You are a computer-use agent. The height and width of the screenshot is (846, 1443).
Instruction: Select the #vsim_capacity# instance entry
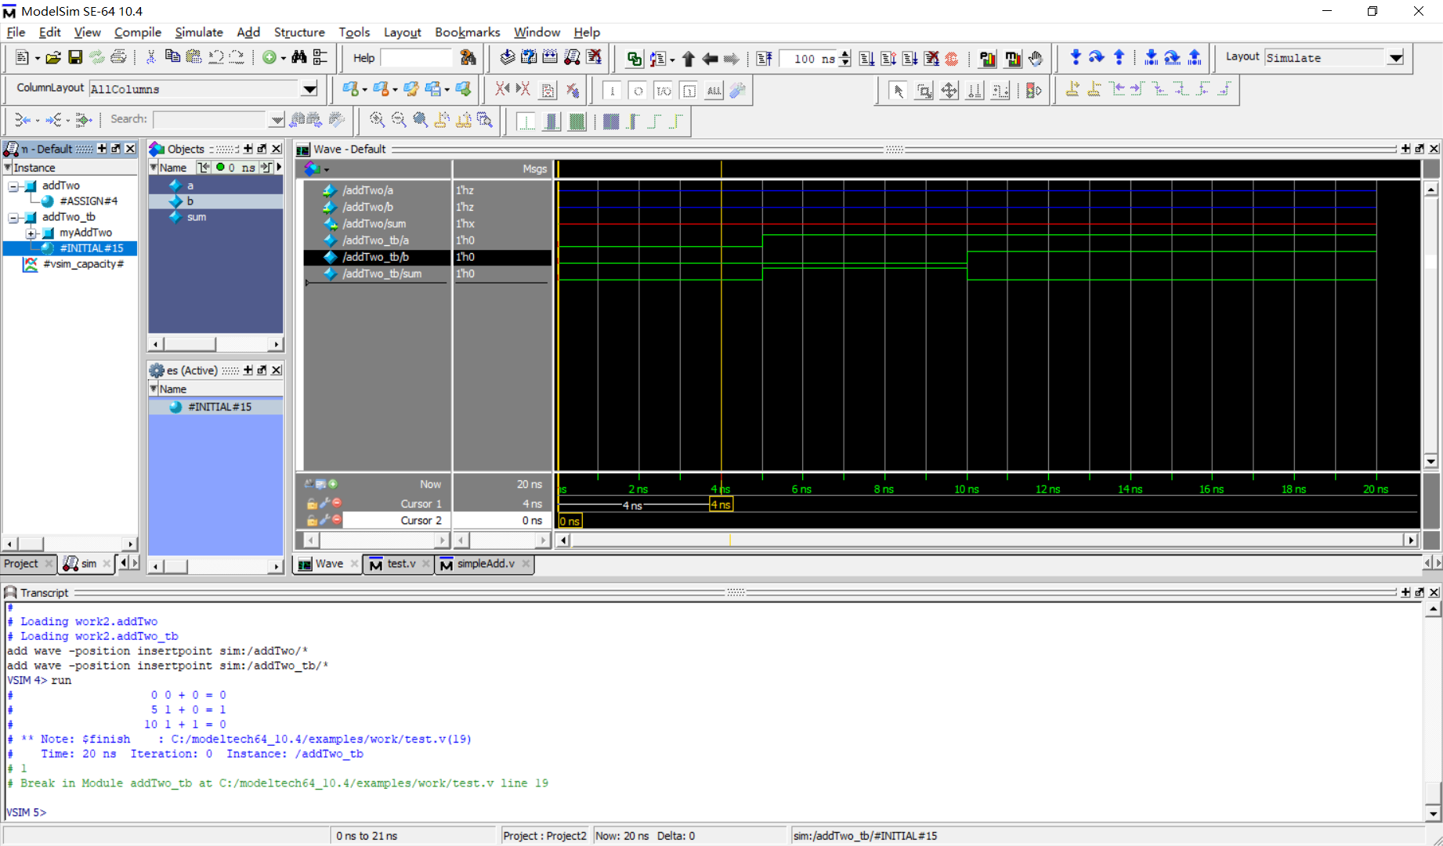82,264
